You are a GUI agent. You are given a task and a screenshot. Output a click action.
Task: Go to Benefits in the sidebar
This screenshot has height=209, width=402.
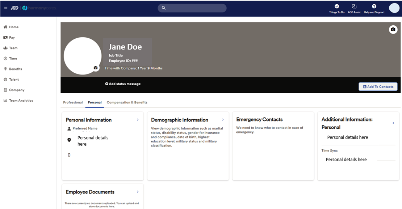[15, 69]
